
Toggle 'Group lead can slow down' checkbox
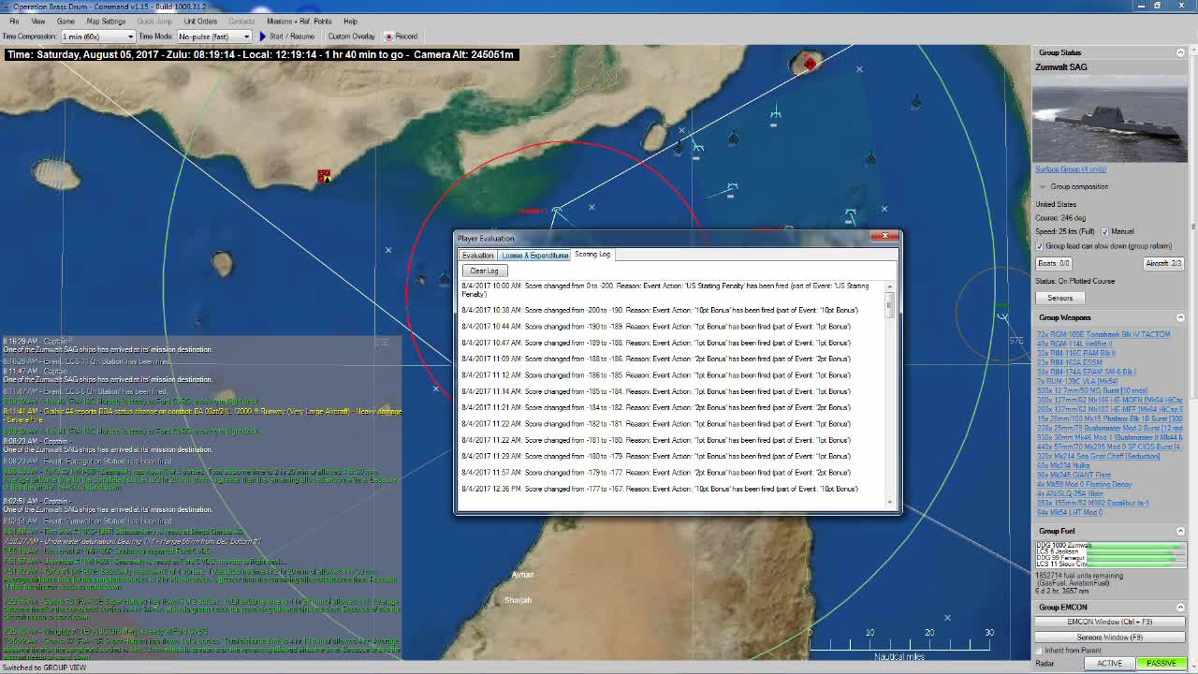[1040, 246]
